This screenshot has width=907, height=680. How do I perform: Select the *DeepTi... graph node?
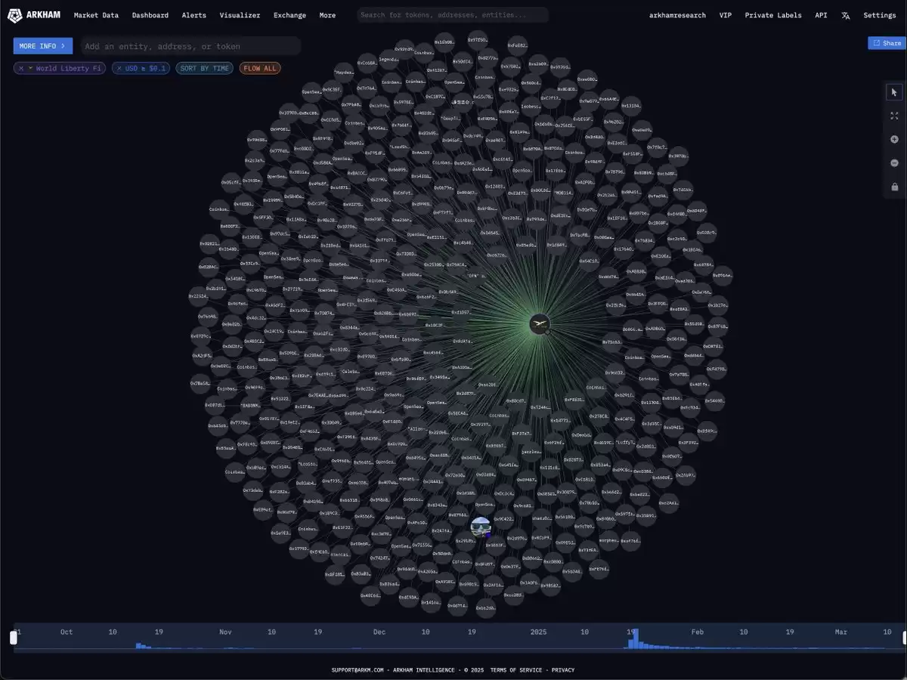[x=451, y=119]
